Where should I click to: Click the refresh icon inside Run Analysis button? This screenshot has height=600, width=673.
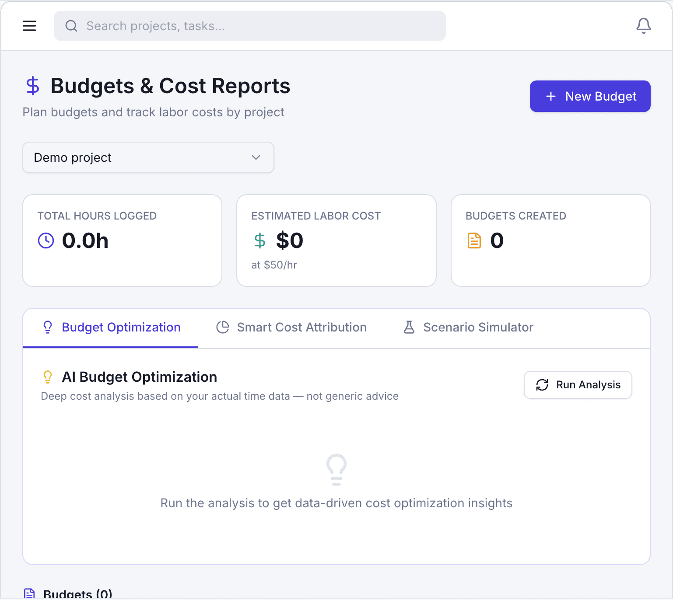pyautogui.click(x=542, y=385)
